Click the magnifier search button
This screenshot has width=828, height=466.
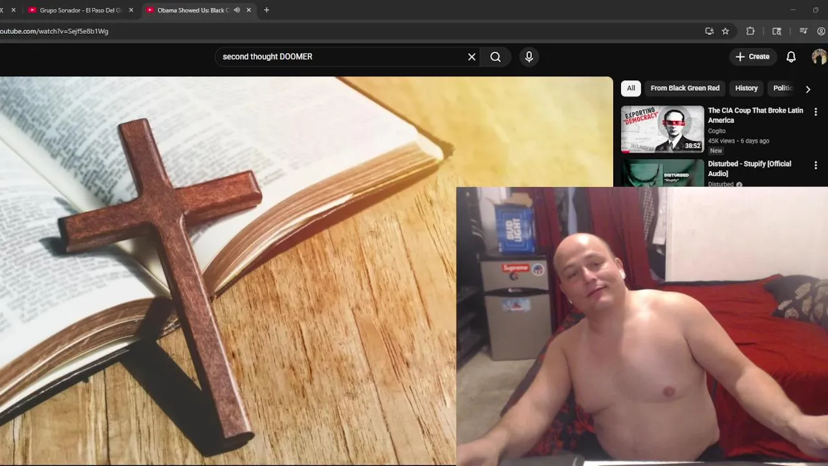point(496,57)
